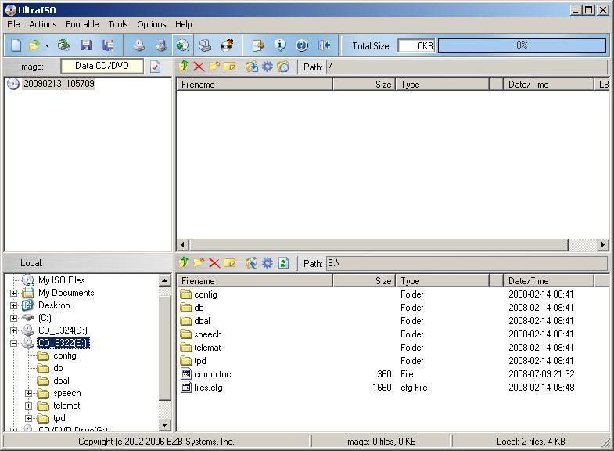
Task: Select the dbal folder in Local tree
Action: click(61, 381)
